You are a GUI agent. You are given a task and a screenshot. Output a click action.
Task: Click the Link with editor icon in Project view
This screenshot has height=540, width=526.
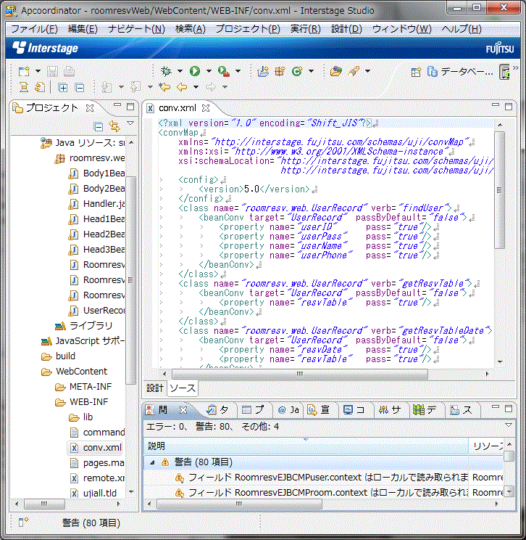(x=114, y=126)
